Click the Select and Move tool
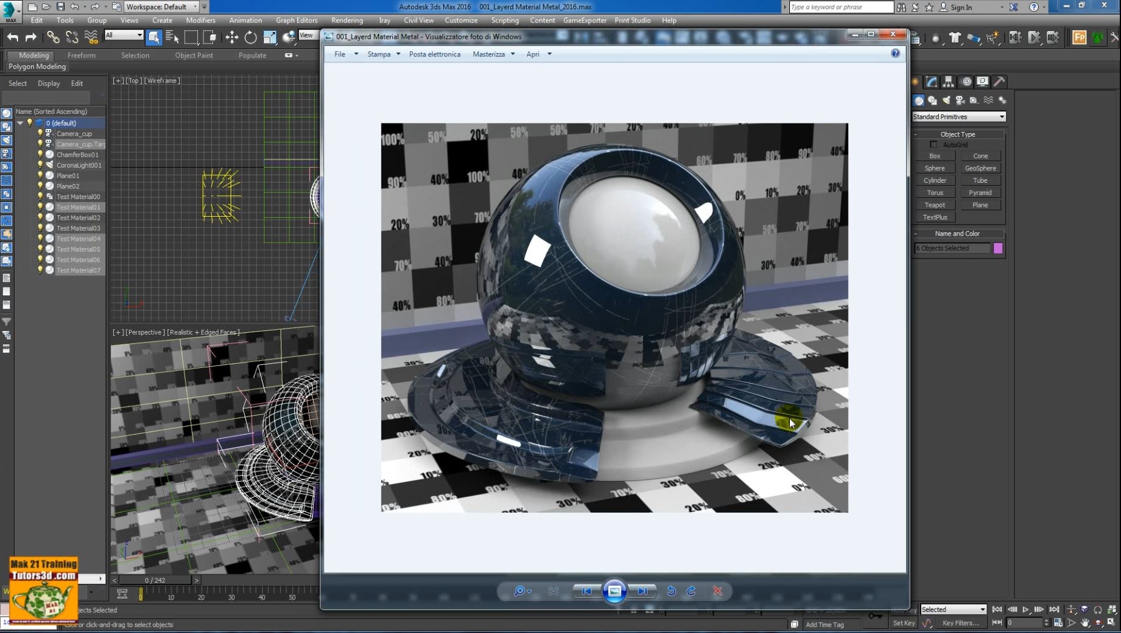This screenshot has height=633, width=1121. 232,38
